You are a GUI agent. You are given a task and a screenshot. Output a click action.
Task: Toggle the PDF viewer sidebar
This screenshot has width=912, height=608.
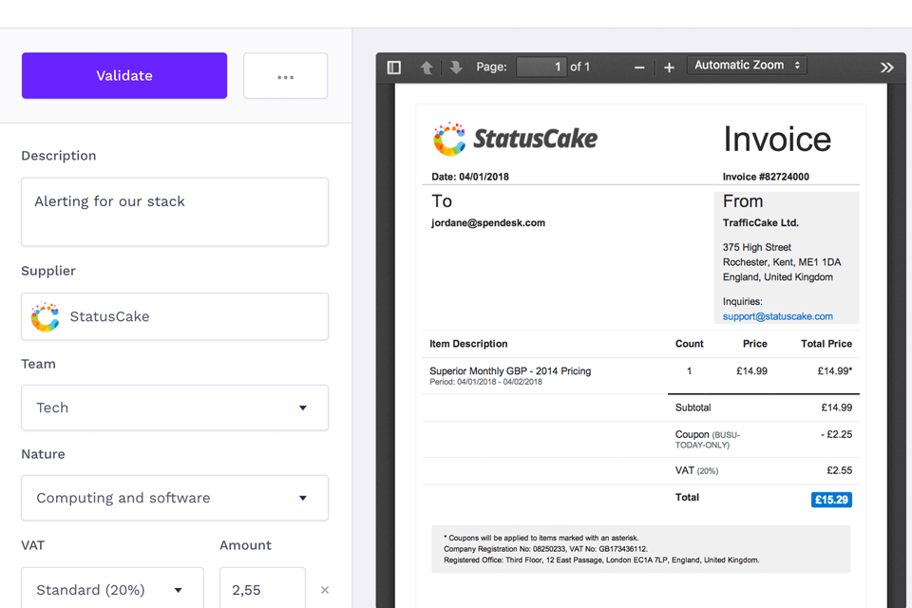(393, 67)
